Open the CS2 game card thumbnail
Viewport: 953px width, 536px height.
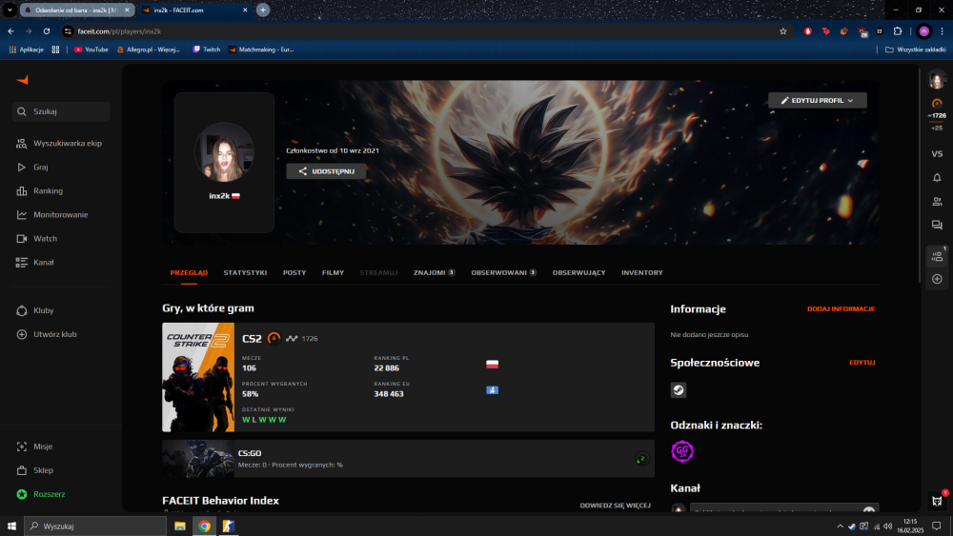(198, 377)
